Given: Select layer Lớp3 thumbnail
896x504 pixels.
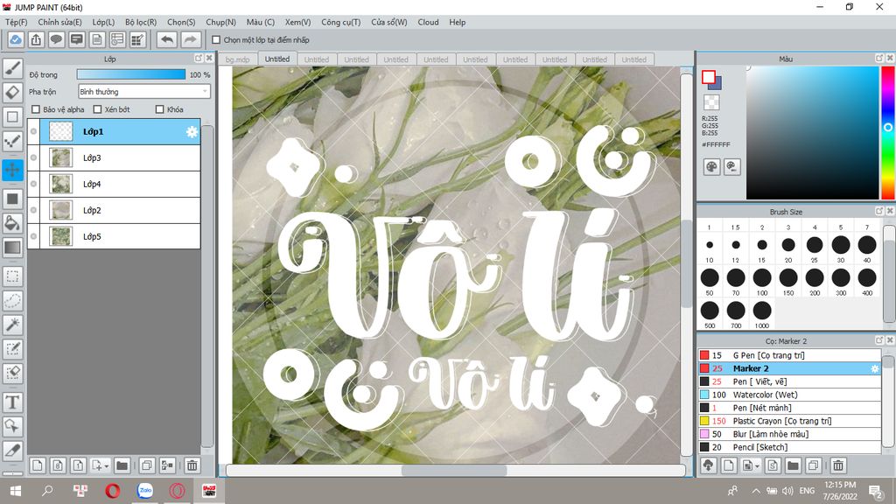Looking at the screenshot, I should click(60, 157).
